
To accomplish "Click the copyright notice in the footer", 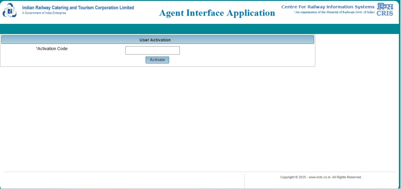I will tap(321, 177).
